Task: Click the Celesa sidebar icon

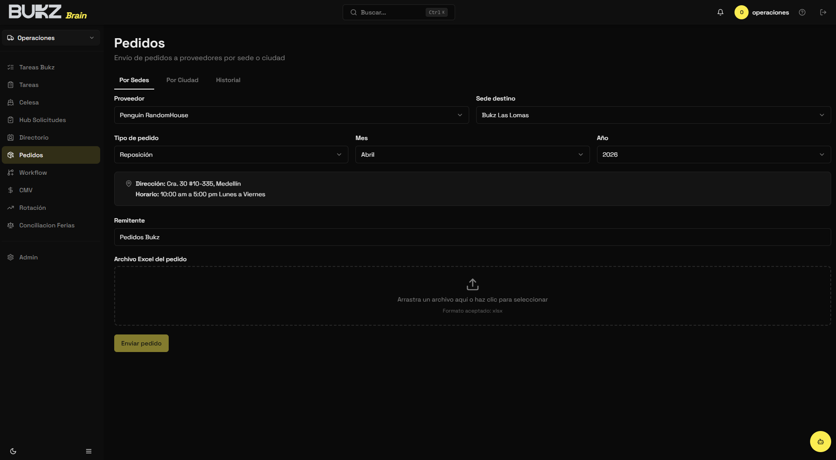Action: [x=11, y=102]
